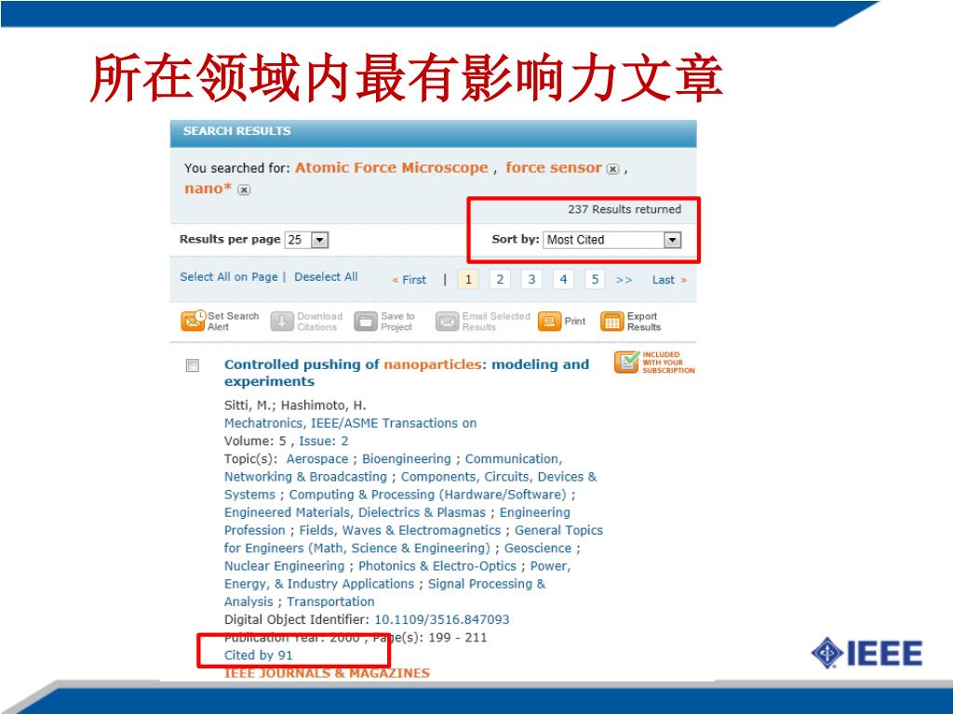Open DOI 10.1109/3516.847093 link
This screenshot has height=714, width=953.
442,619
